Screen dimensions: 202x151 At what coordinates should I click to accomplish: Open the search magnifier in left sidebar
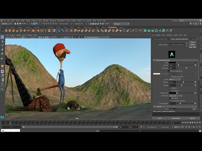click(x=3, y=89)
